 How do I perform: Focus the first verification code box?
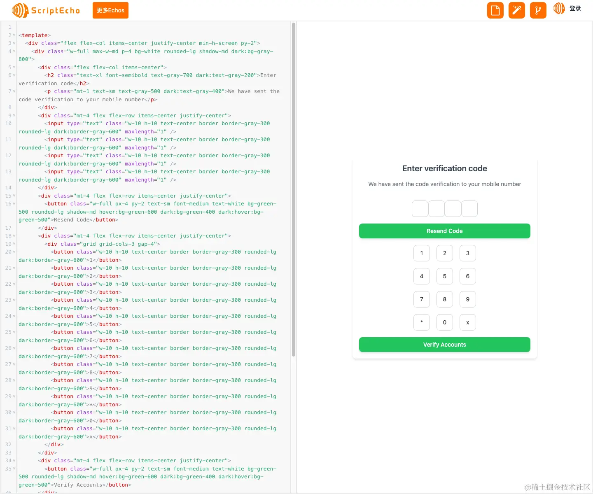click(420, 209)
